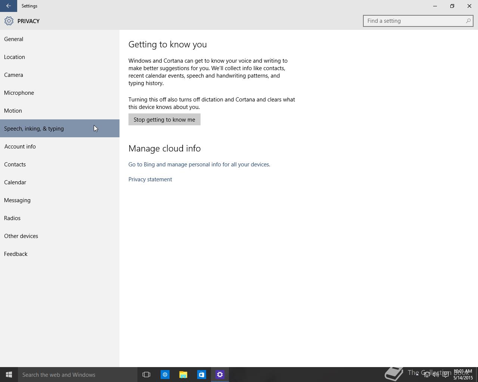Select Speech, inking, & typing
This screenshot has height=382, width=478.
[x=60, y=128]
